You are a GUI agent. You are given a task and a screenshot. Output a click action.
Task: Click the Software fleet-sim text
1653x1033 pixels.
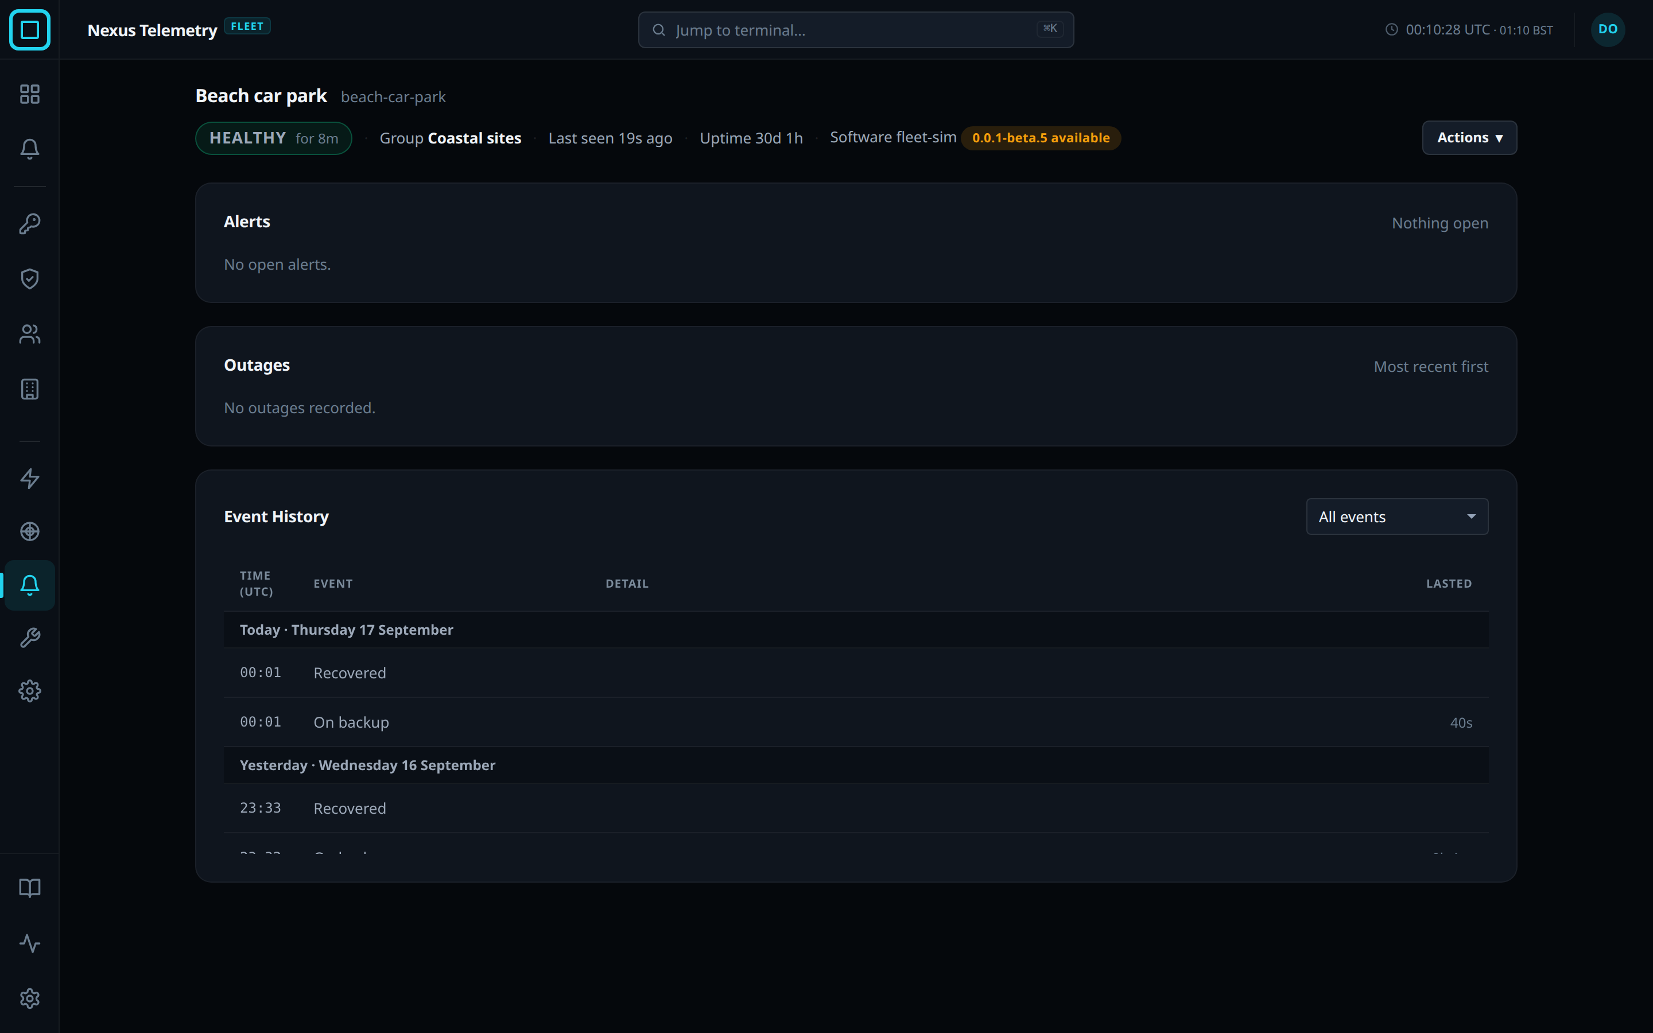pyautogui.click(x=893, y=137)
